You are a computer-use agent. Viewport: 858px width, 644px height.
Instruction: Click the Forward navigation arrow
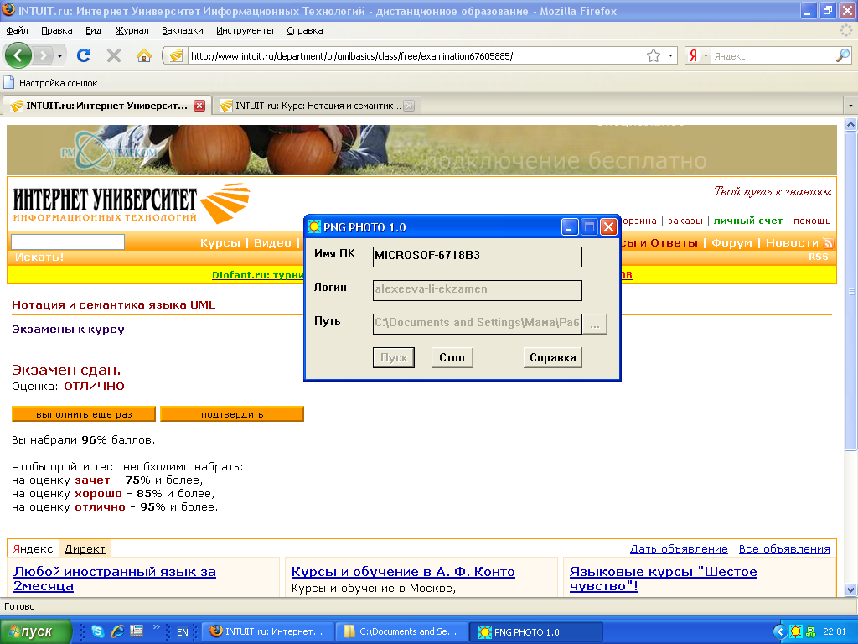point(43,55)
